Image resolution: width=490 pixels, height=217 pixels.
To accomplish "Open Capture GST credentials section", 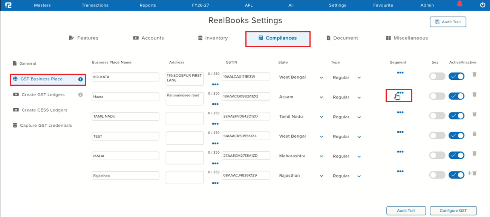I will coord(42,126).
